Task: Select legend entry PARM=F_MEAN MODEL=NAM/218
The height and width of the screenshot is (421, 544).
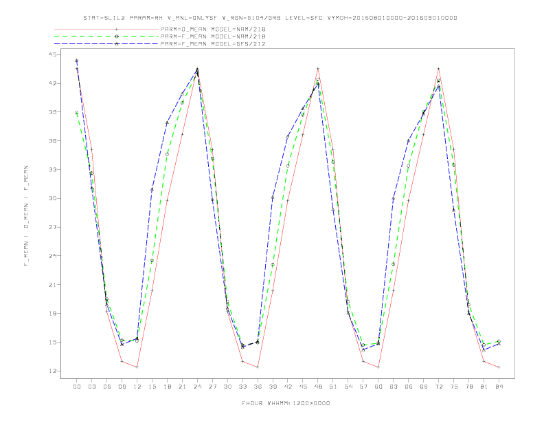Action: click(x=213, y=36)
